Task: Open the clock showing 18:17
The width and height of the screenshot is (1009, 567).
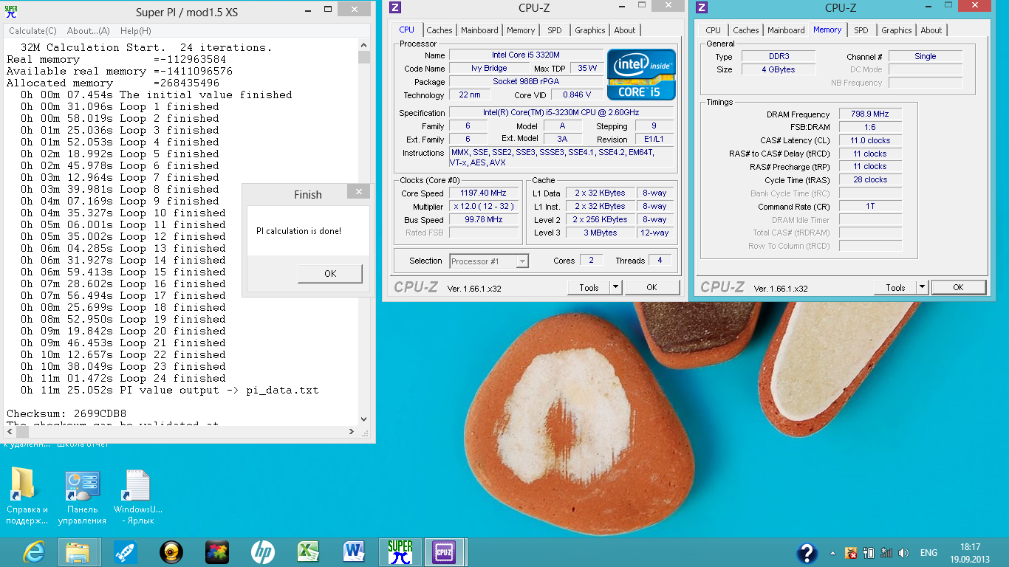Action: 970,553
